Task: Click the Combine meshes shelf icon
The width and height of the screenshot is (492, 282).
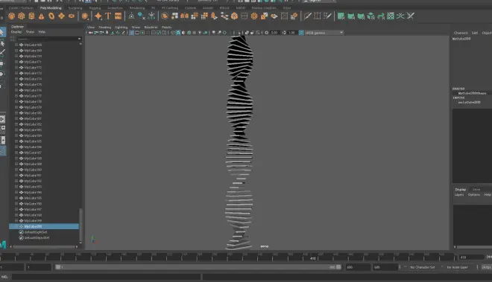Action: (165, 16)
